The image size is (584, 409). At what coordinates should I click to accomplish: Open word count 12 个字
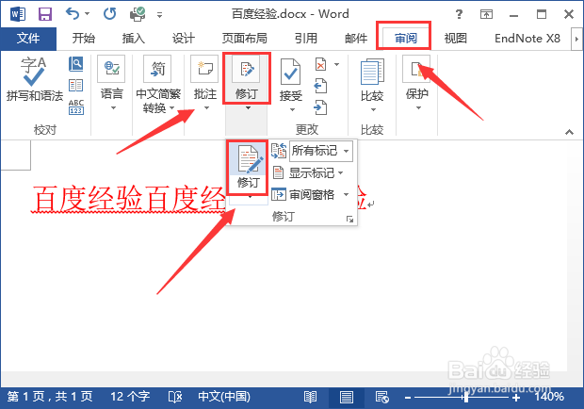tap(130, 397)
